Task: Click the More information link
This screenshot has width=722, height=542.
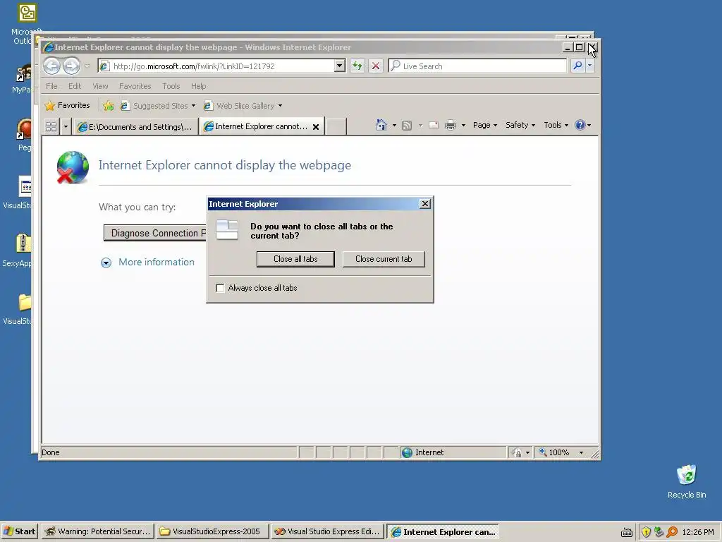Action: pyautogui.click(x=156, y=263)
